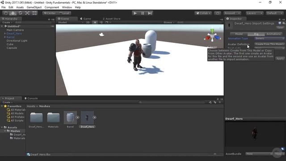Select the Rect Transform tool
Screen dimensions: 286x161
point(34,13)
